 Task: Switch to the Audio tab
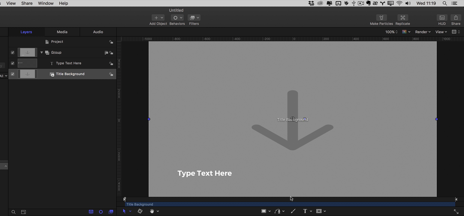point(98,32)
